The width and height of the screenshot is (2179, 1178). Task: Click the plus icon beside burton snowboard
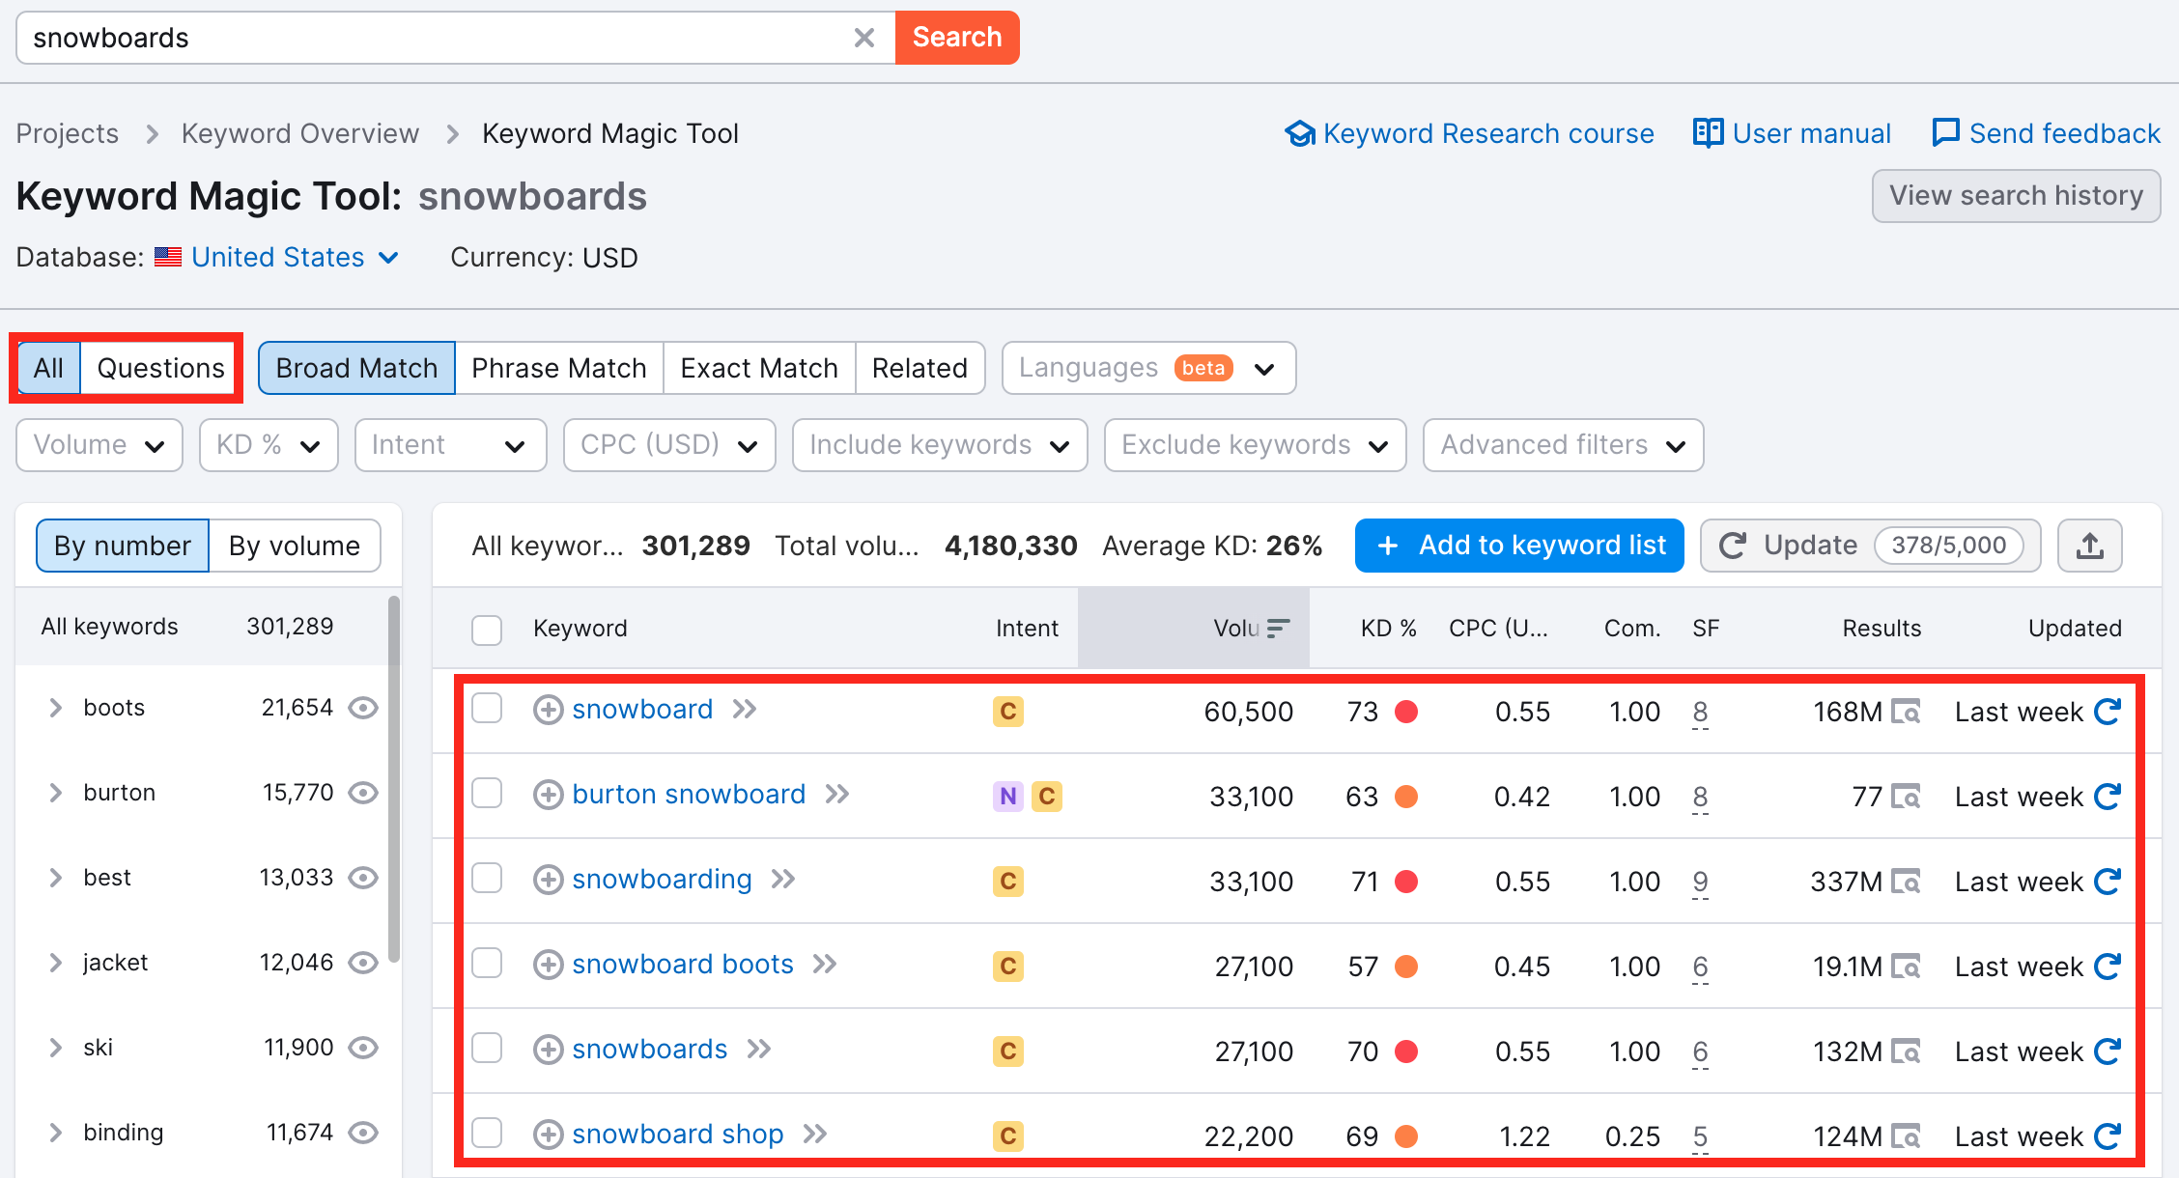coord(548,795)
